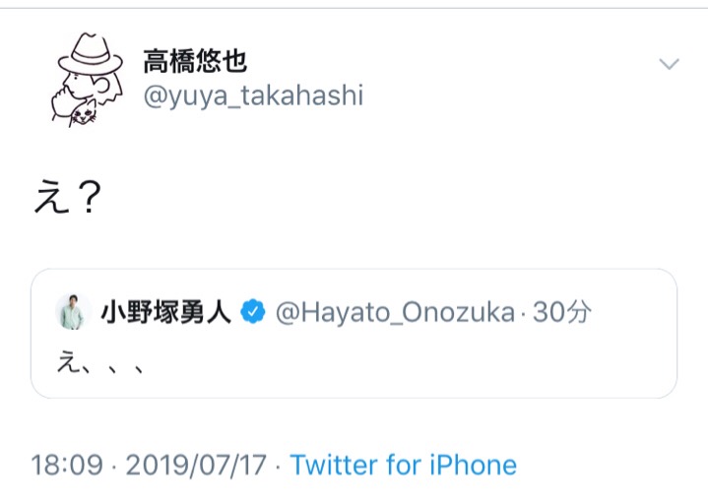Open 小野塚勇人's small profile photo
Viewport: 708px width, 504px height.
click(x=72, y=313)
